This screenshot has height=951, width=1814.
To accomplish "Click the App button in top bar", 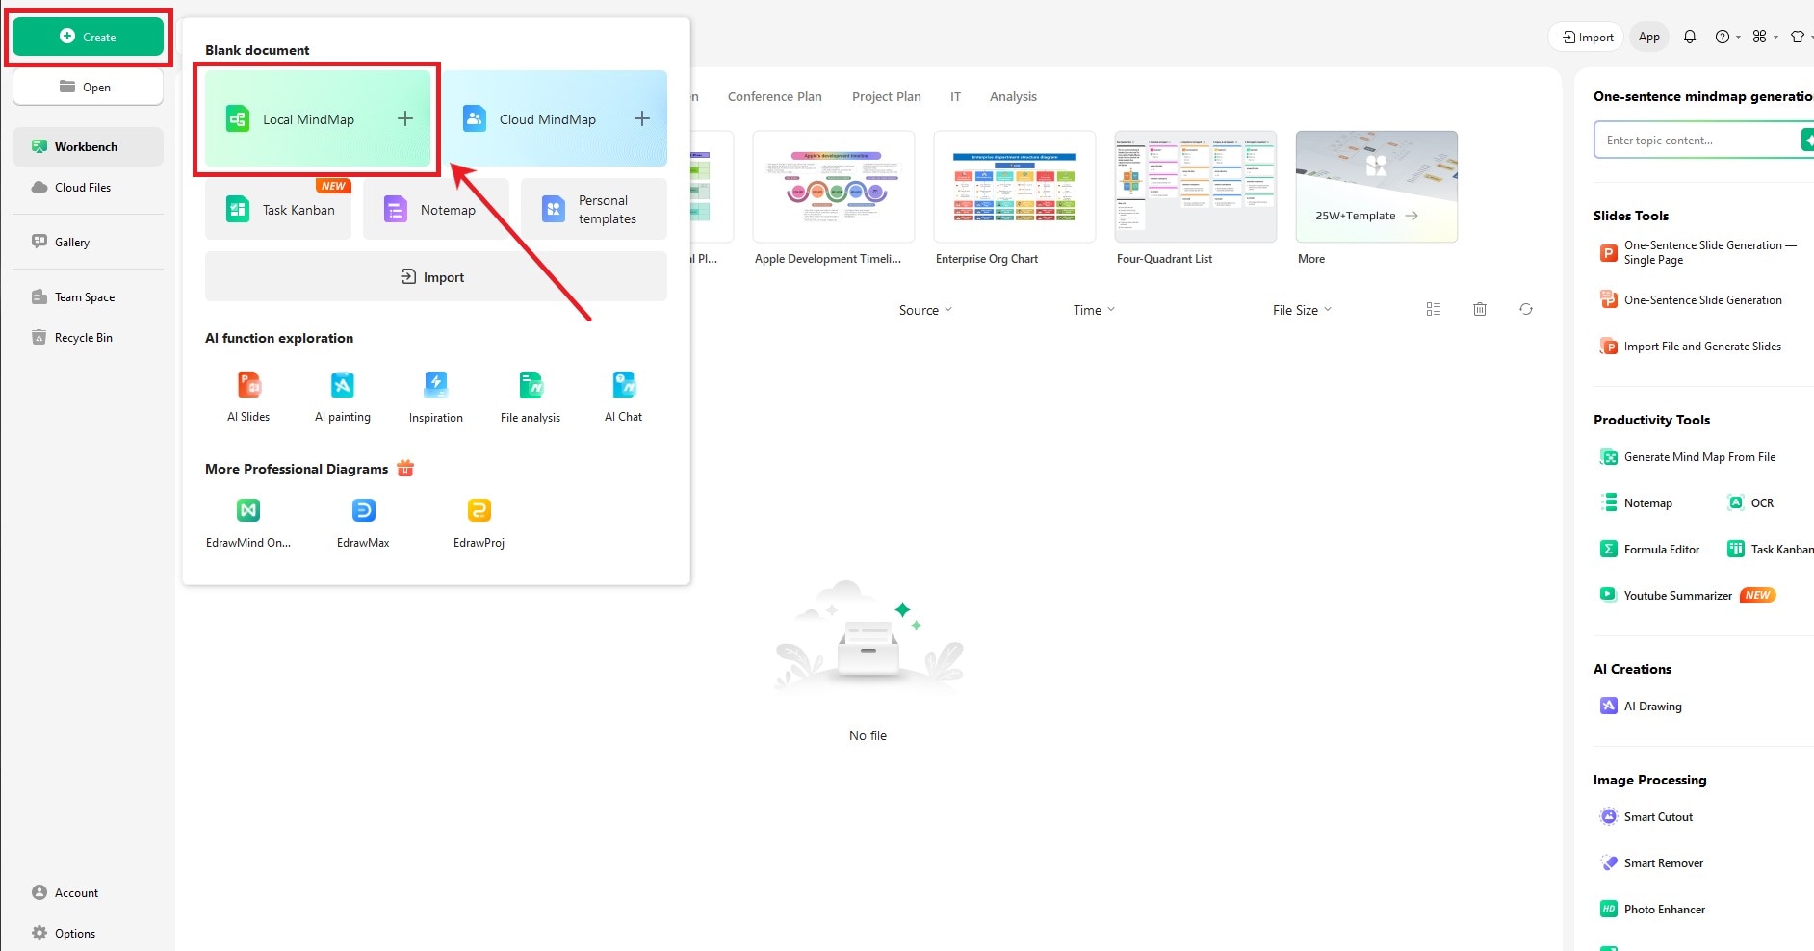I will pos(1649,37).
